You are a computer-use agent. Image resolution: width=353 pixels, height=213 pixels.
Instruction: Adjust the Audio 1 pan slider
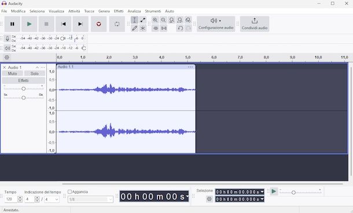(x=23, y=98)
